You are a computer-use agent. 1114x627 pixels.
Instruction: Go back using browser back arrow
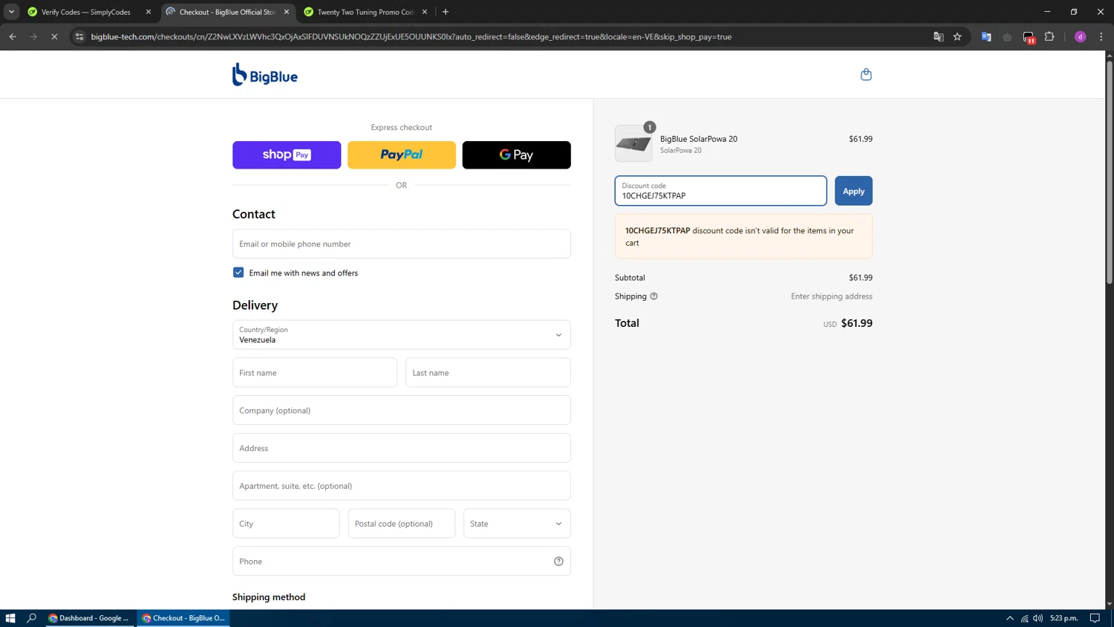pyautogui.click(x=13, y=36)
